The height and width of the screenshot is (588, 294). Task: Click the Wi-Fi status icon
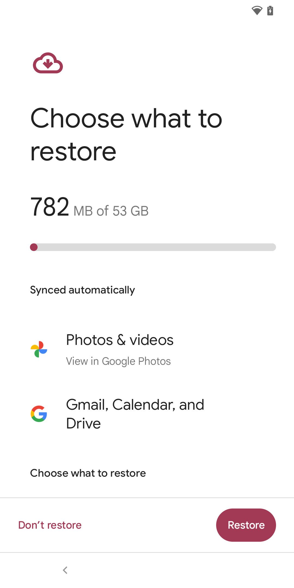point(257,11)
